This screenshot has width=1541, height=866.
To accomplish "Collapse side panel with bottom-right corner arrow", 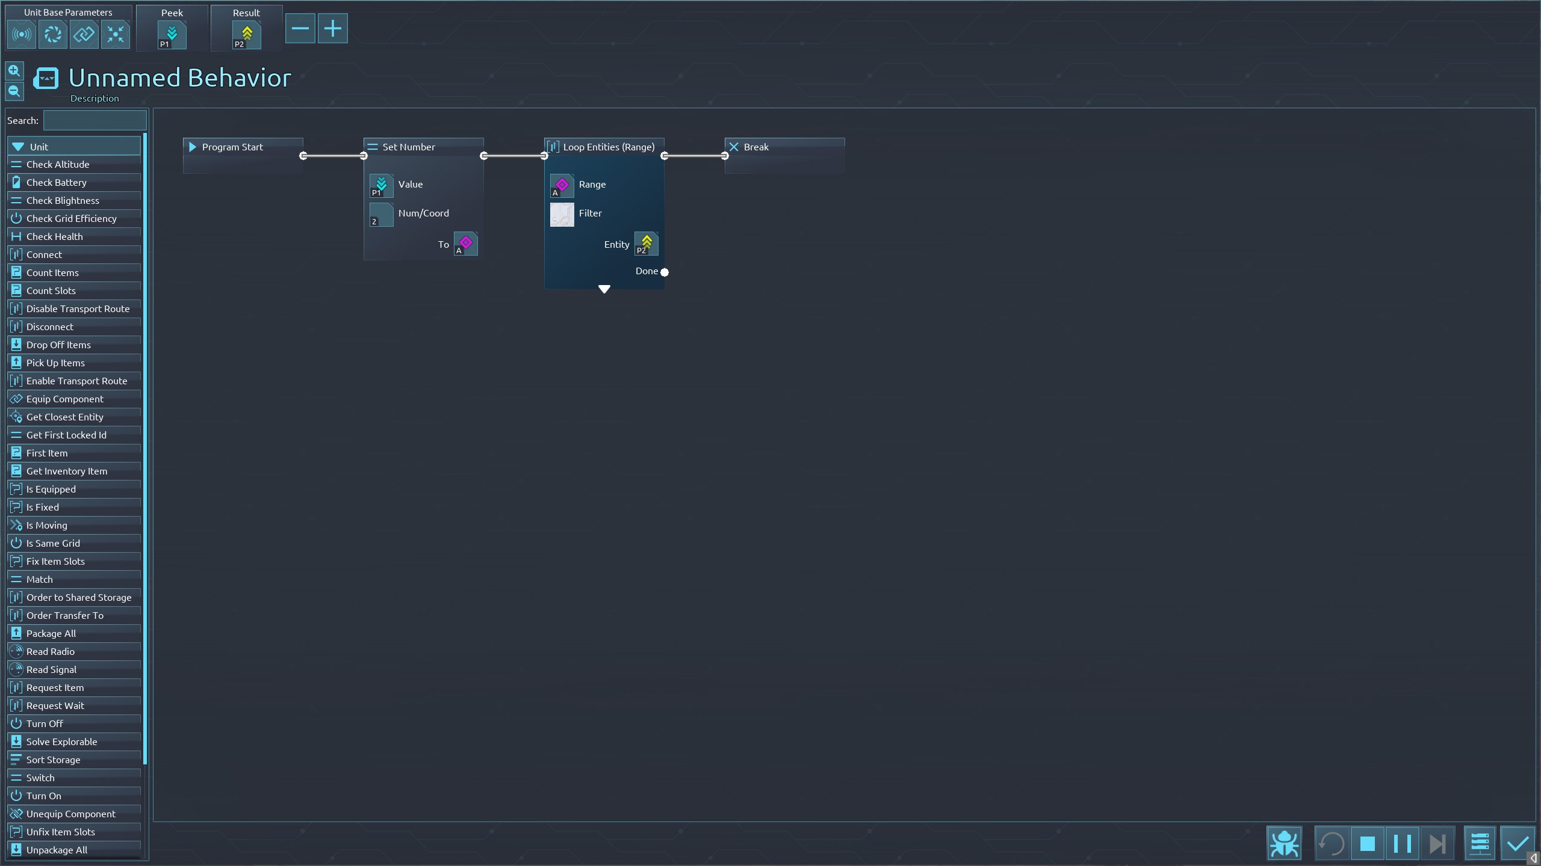I will (x=1533, y=858).
